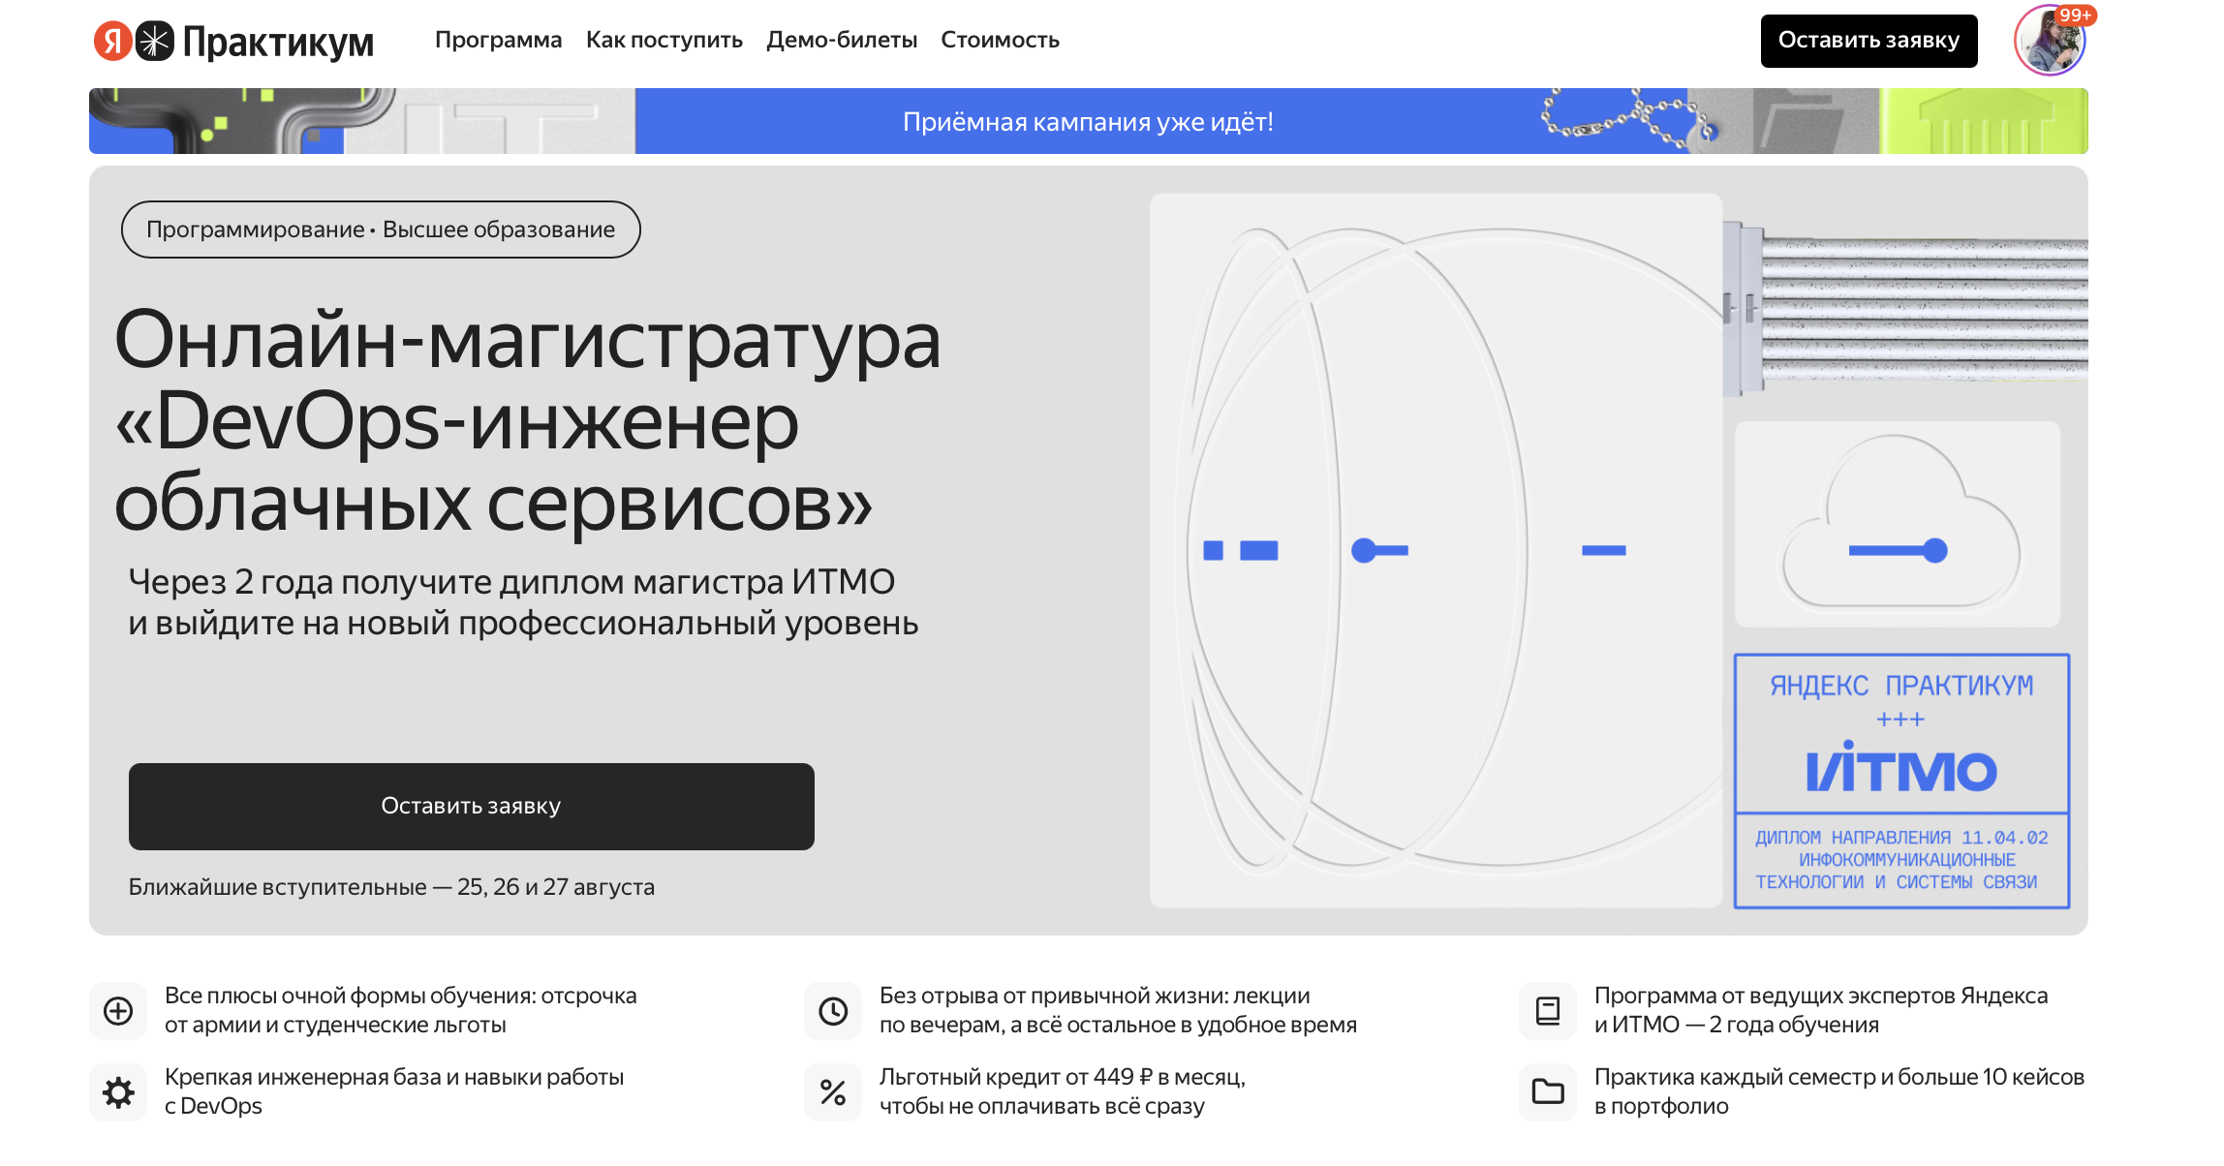Click the ИТМО diploma card image

click(x=1901, y=781)
